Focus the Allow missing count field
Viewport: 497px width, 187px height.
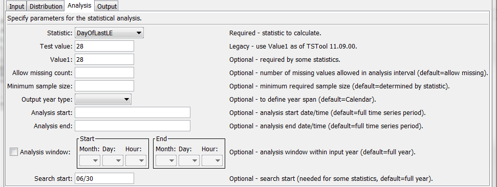click(x=104, y=73)
